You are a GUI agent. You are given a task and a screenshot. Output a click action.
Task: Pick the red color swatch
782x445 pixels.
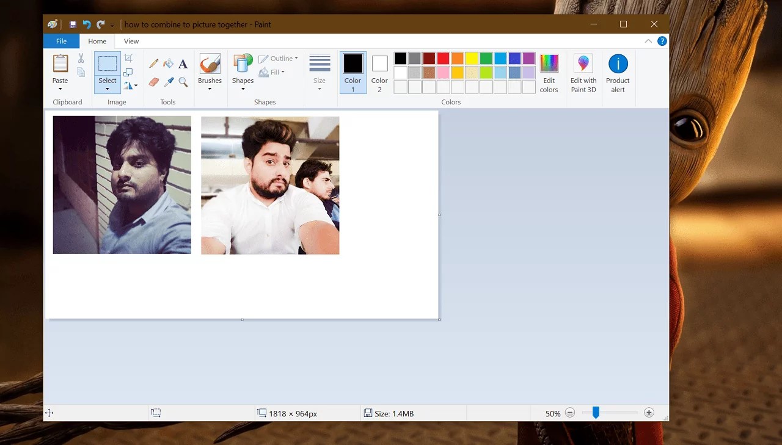click(443, 59)
